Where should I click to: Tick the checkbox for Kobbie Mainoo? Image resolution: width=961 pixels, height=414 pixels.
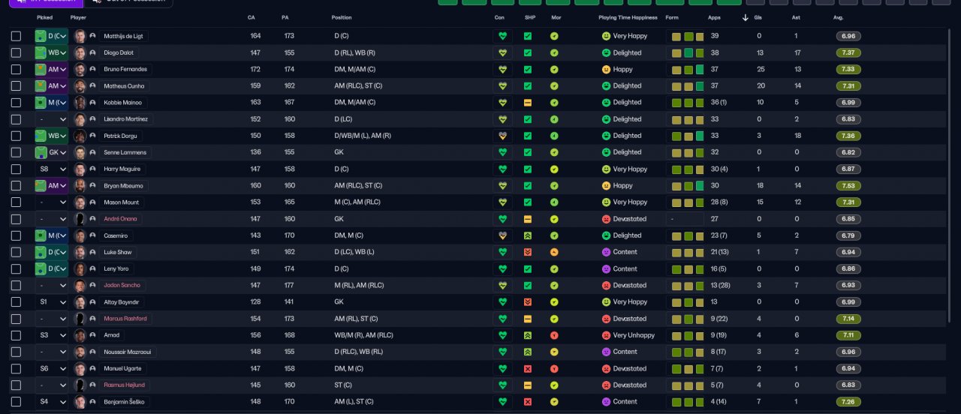(16, 103)
